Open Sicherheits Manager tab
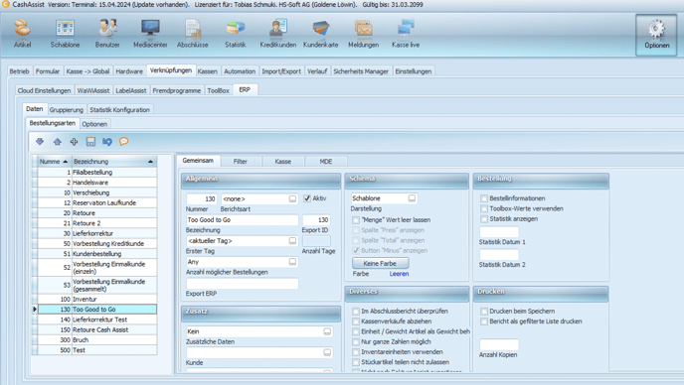684x385 pixels. click(361, 71)
